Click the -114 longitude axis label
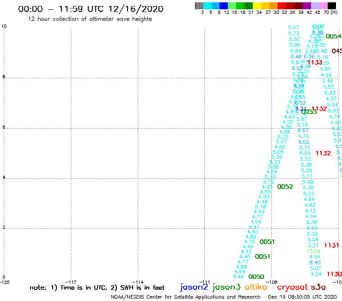Screen dimensions: 342x301 click(138, 282)
